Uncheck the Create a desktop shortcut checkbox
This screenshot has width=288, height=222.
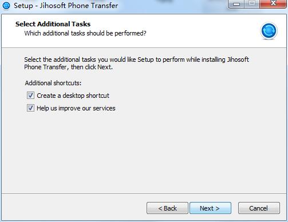tap(30, 96)
